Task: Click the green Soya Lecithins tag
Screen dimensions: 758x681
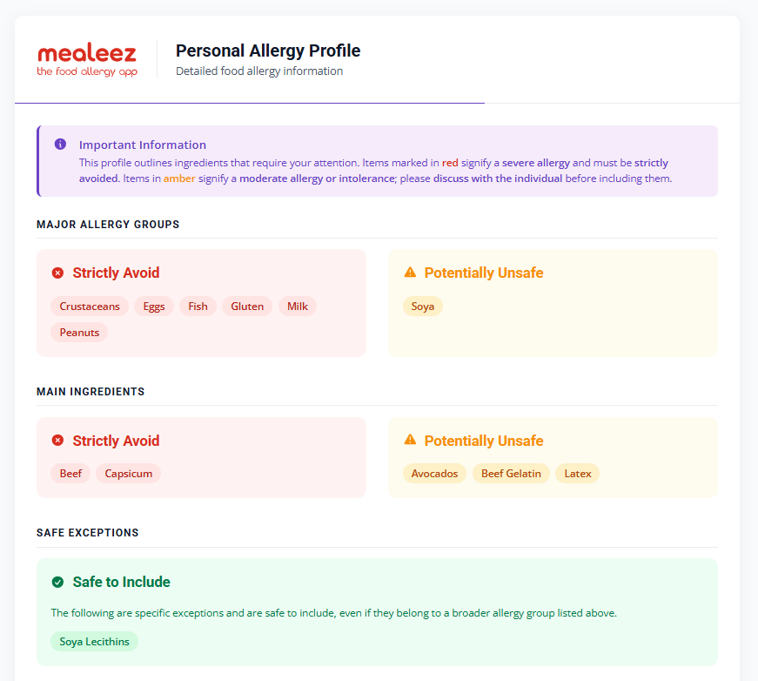Action: click(x=94, y=642)
